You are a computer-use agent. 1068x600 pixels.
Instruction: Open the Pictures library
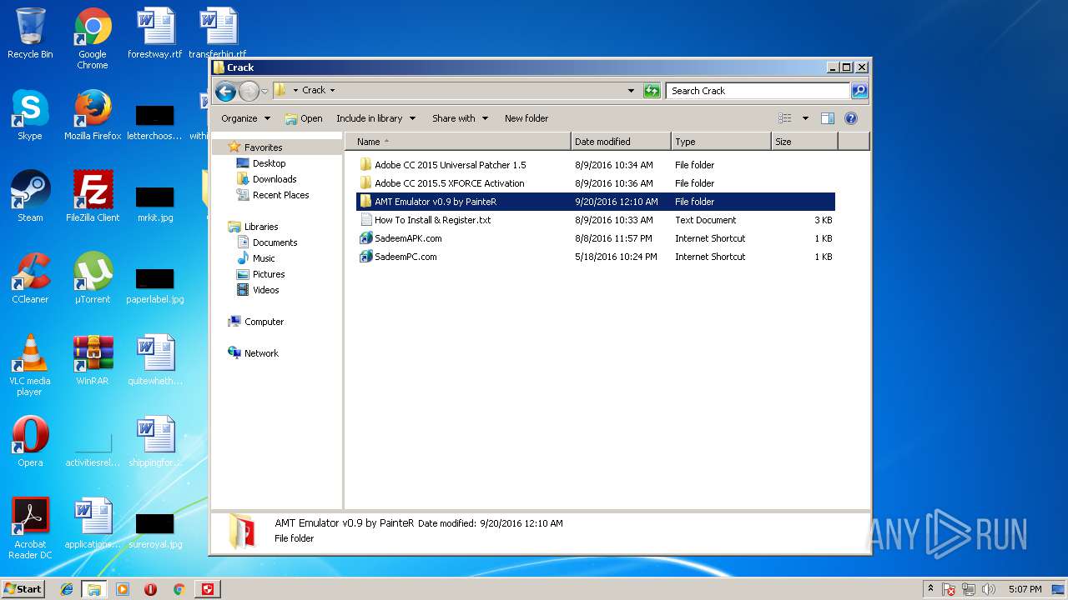[269, 274]
